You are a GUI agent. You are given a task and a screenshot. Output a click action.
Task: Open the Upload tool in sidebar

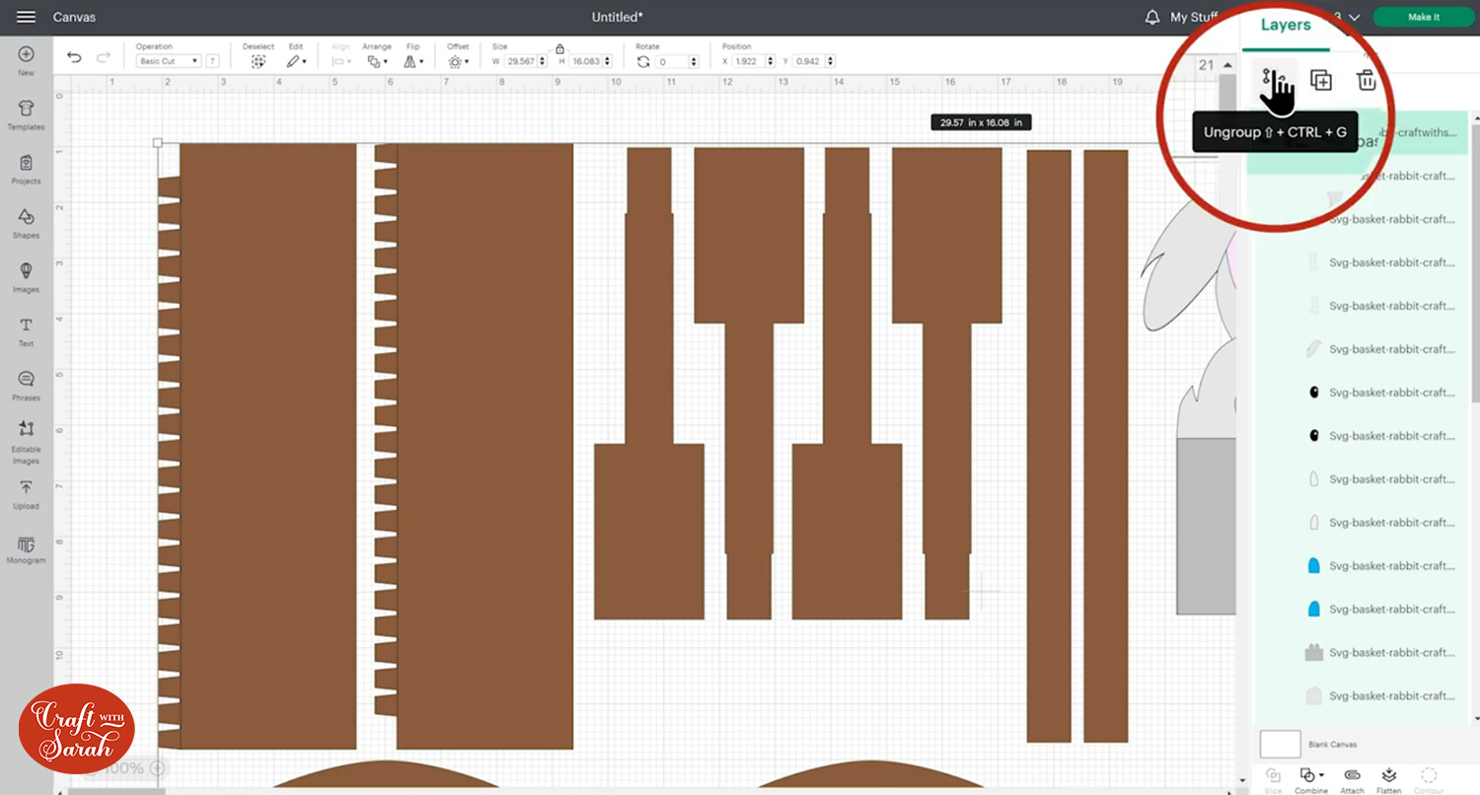pos(26,494)
